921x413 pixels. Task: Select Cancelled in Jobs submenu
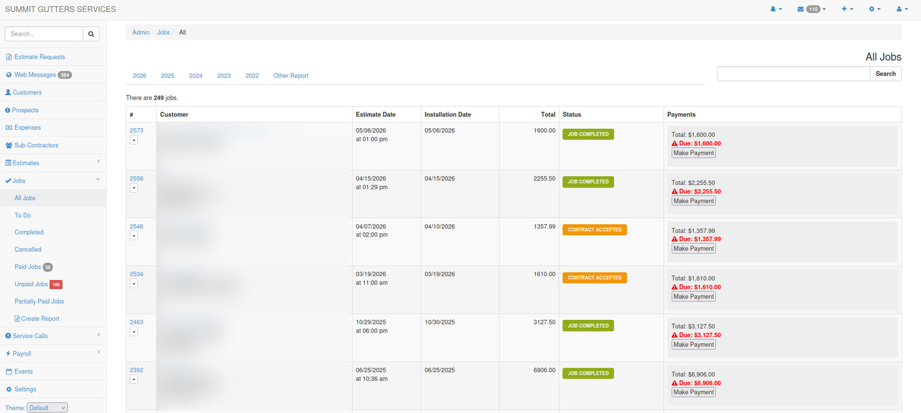(28, 250)
